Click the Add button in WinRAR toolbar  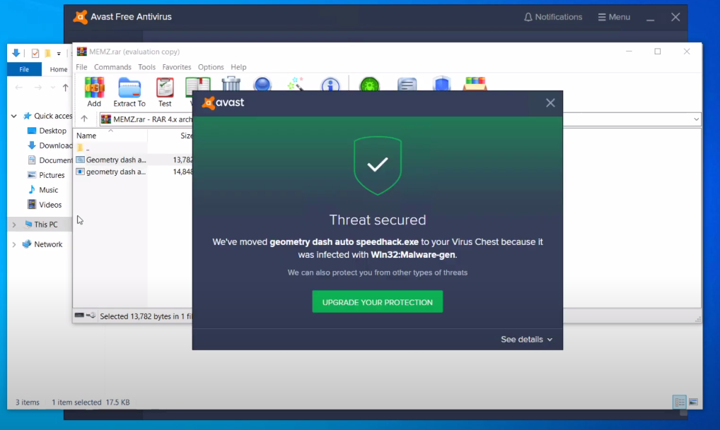tap(94, 92)
